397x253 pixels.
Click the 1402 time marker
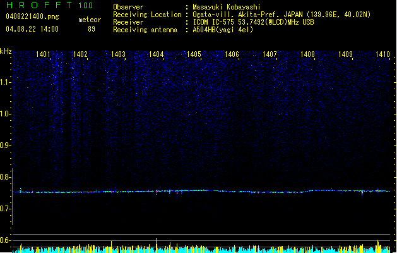80,54
